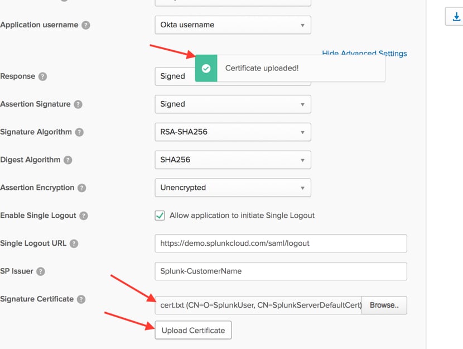Click help icon next to Application username

coord(86,25)
